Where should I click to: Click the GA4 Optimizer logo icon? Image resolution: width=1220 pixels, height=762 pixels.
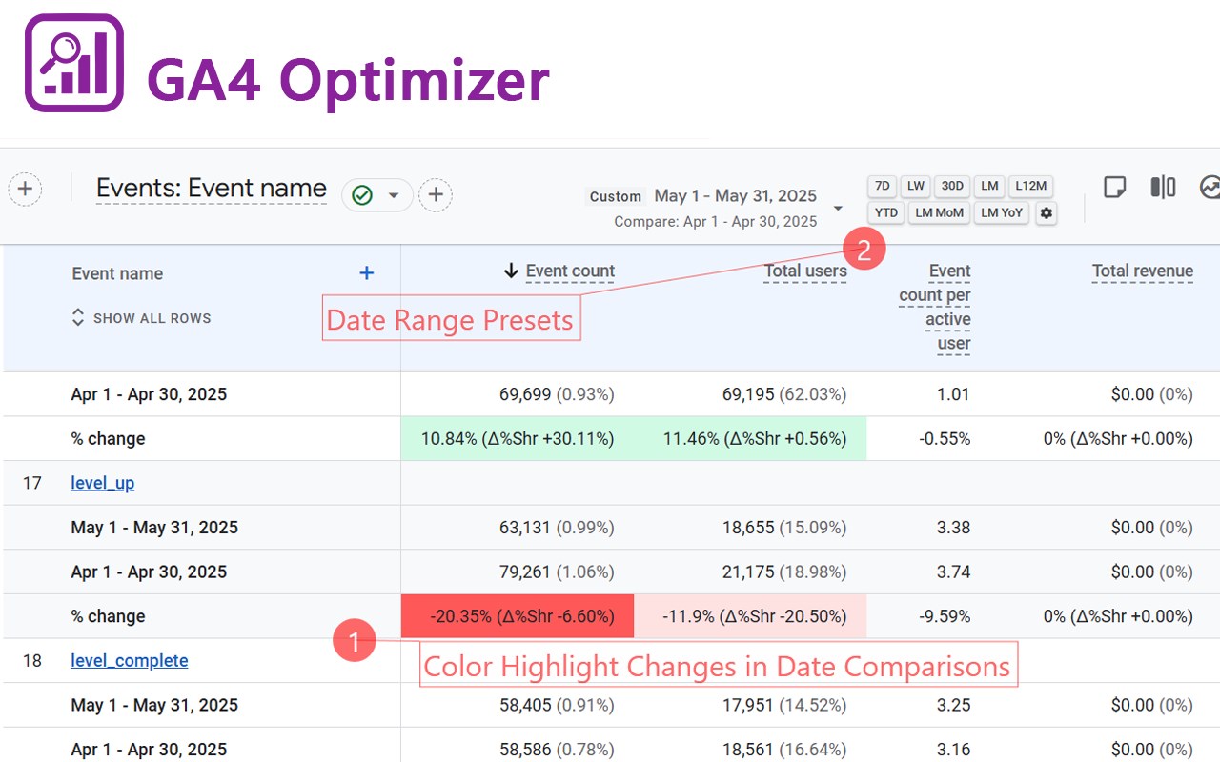pos(74,63)
